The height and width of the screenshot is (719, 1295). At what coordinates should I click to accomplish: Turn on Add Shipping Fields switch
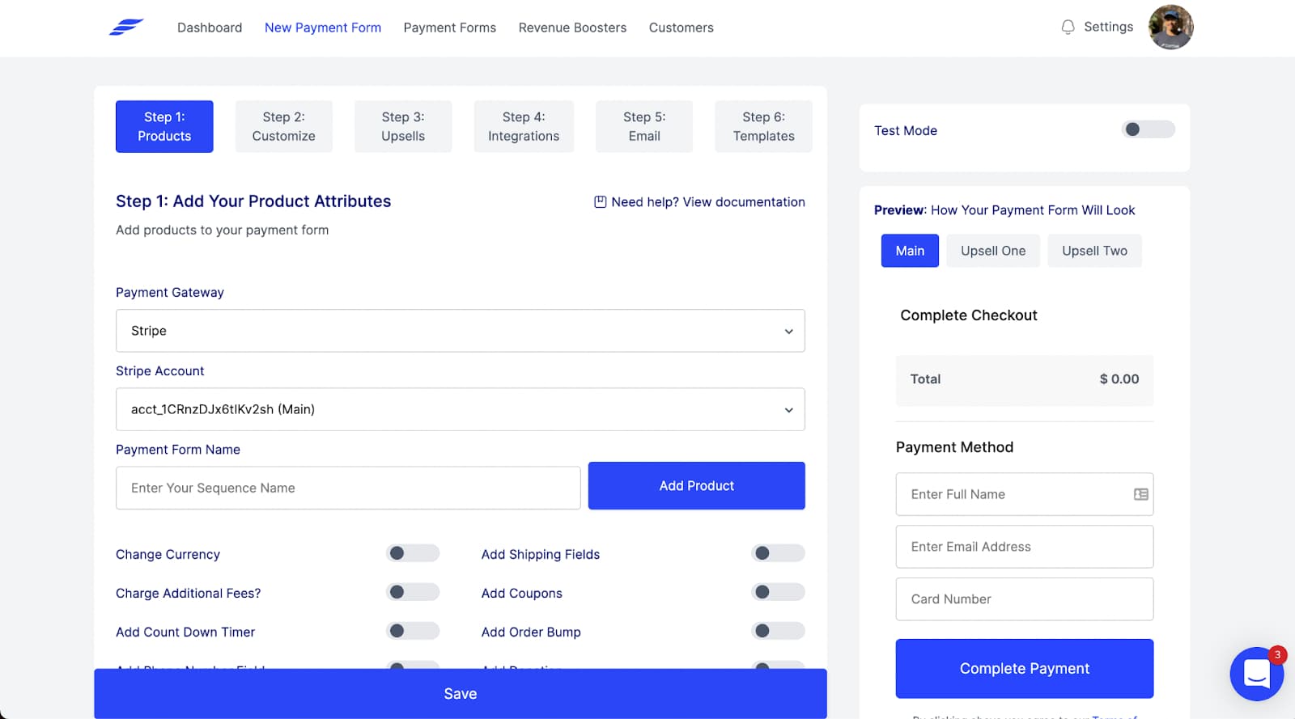click(778, 553)
